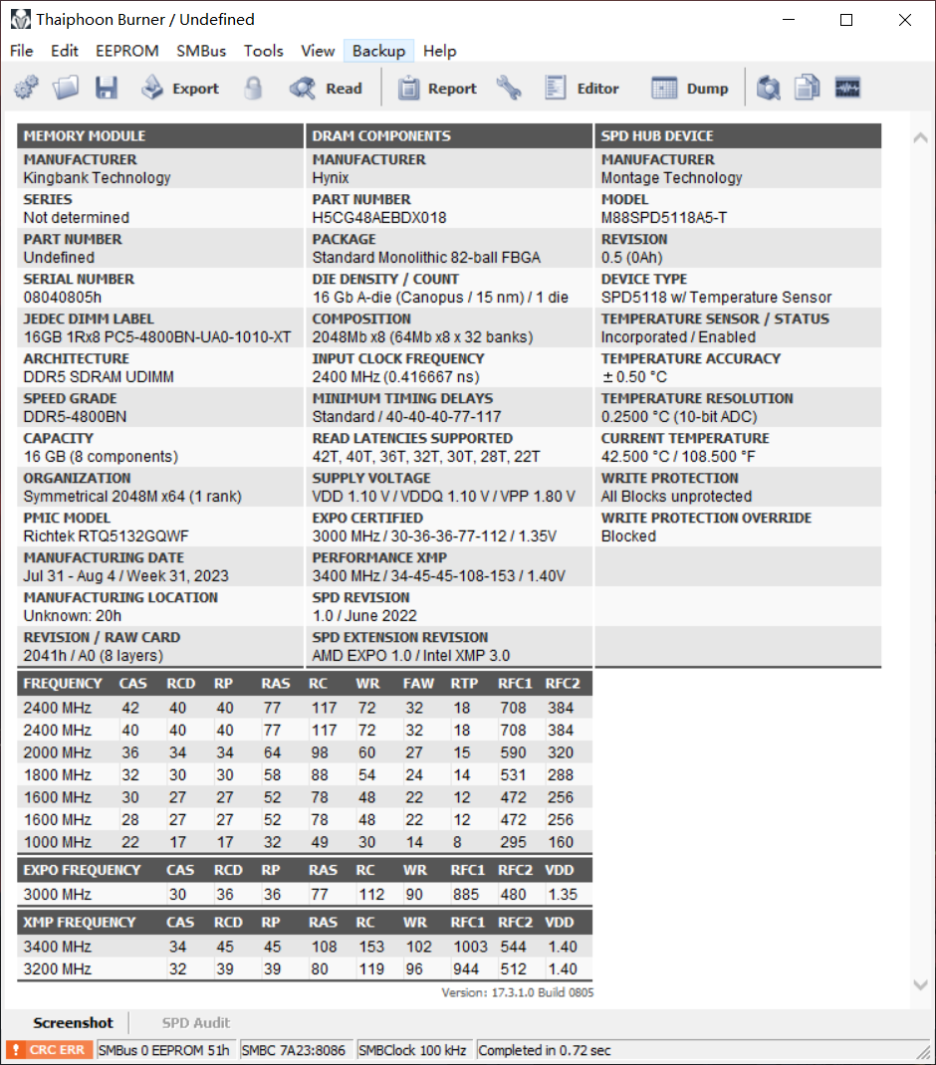Switch to the SPD Audit tab
This screenshot has height=1065, width=936.
(196, 1023)
